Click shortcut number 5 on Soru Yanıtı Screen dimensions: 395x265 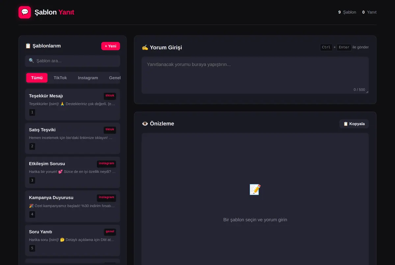pyautogui.click(x=32, y=248)
